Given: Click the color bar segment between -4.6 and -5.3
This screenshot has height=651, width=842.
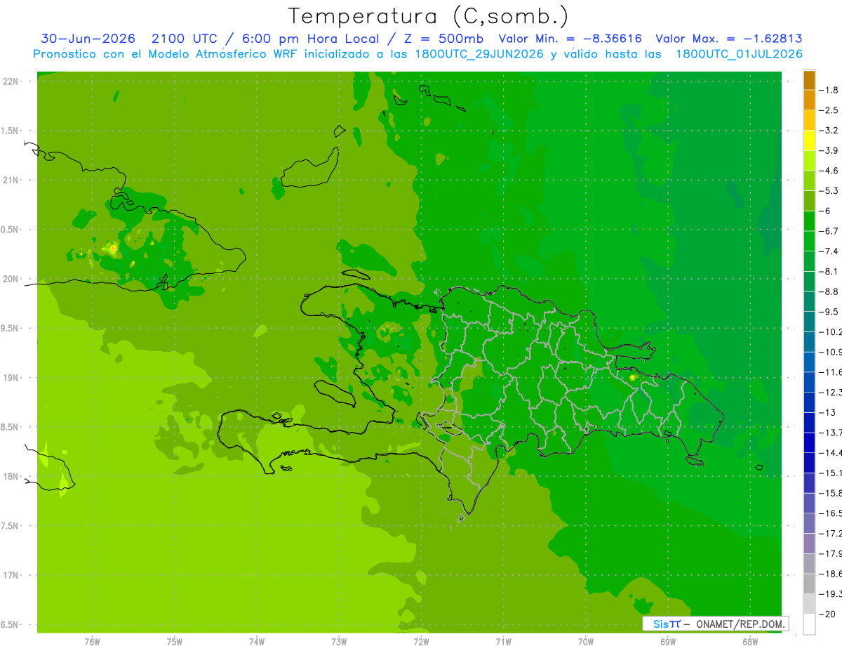Looking at the screenshot, I should 809,180.
